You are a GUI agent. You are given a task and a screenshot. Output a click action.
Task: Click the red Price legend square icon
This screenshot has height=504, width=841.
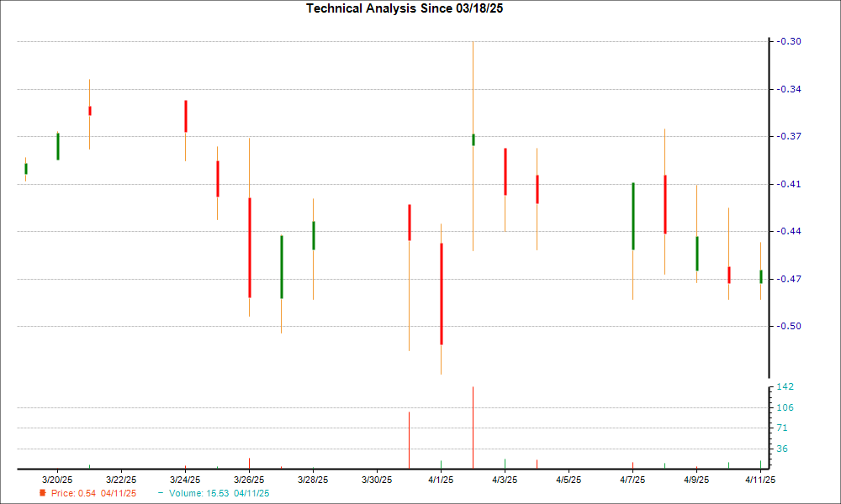(x=43, y=493)
